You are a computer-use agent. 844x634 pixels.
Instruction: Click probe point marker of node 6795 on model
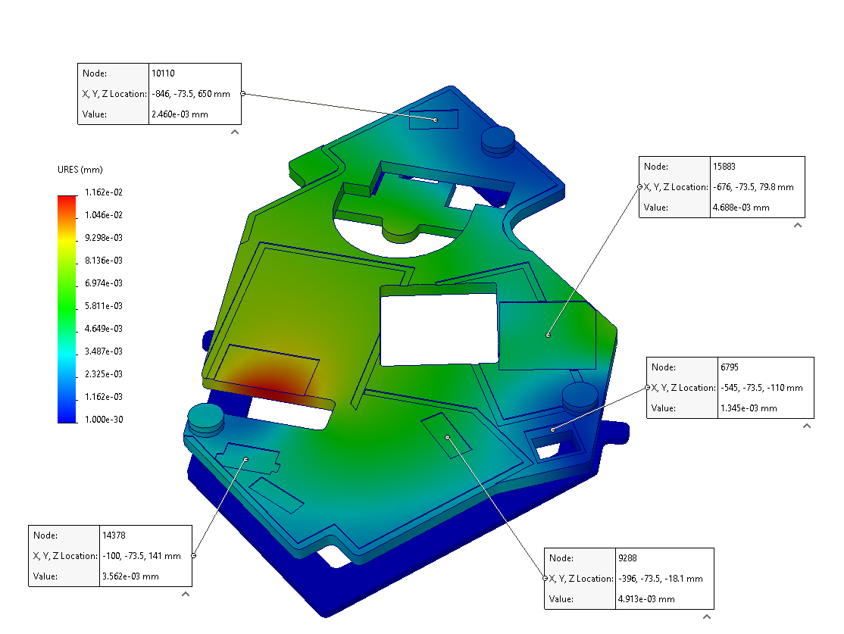click(553, 429)
